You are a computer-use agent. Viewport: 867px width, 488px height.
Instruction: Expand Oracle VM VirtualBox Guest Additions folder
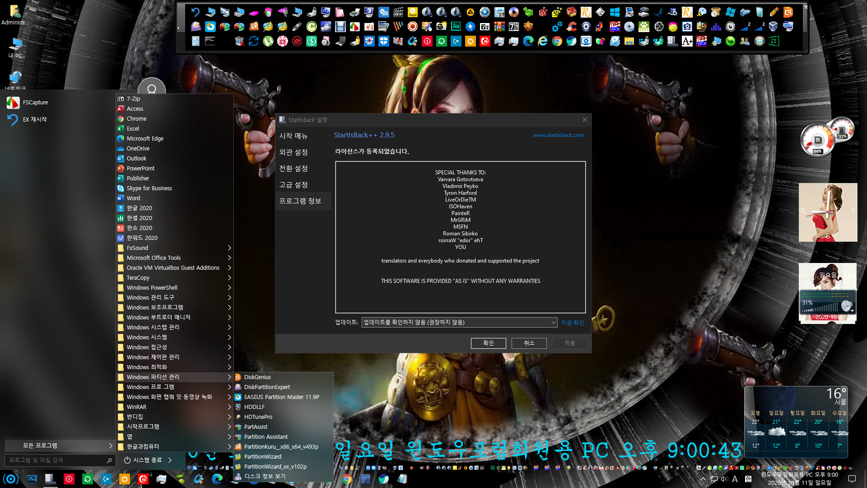(x=174, y=267)
